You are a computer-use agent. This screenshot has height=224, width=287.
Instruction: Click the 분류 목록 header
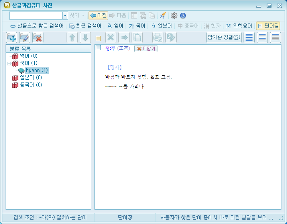49,49
